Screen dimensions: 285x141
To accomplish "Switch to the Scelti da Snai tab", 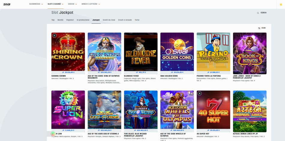I will tap(109, 20).
